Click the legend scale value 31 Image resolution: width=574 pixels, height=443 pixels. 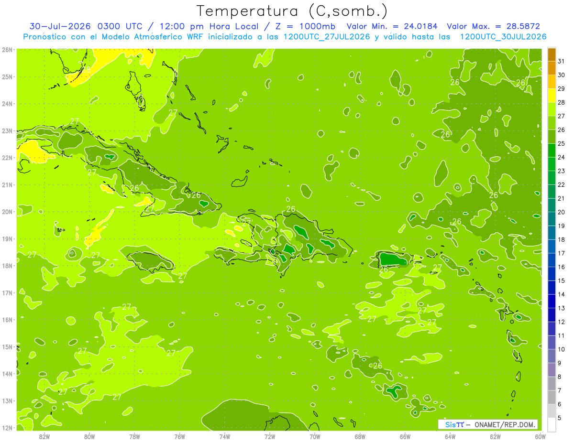tap(561, 61)
